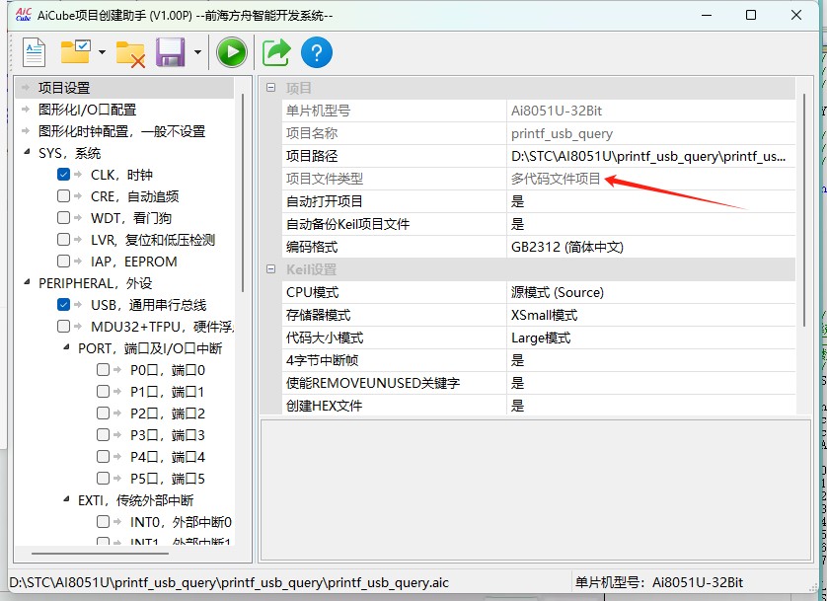Click status bar 单片机型号: Ai8051U-32Bit
The height and width of the screenshot is (601, 827).
pos(659,582)
